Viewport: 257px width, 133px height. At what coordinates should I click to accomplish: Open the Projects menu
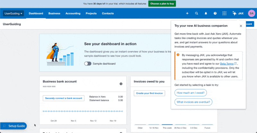click(x=91, y=13)
